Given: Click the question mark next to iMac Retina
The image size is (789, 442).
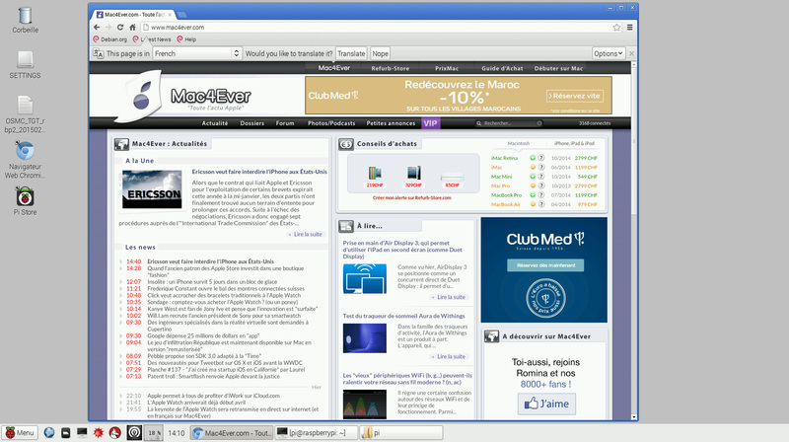Looking at the screenshot, I should [x=541, y=158].
